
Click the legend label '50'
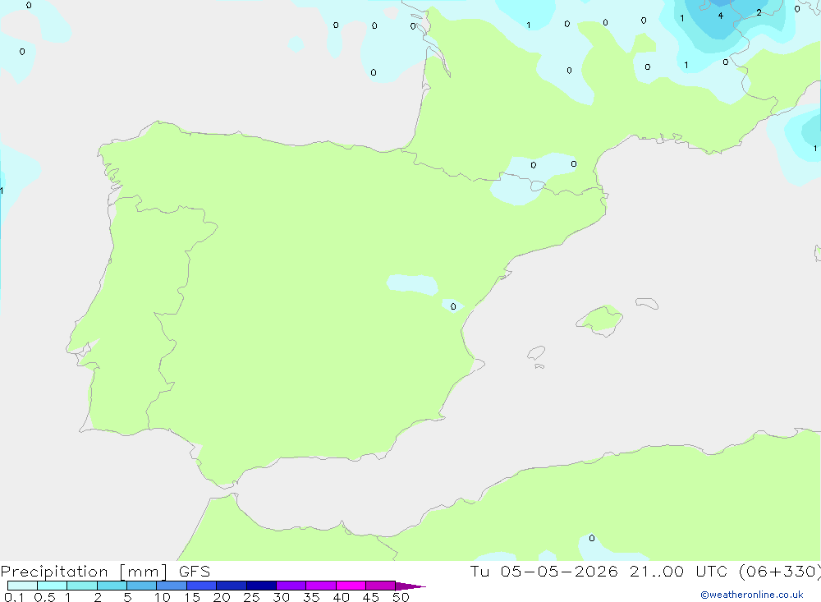401,597
